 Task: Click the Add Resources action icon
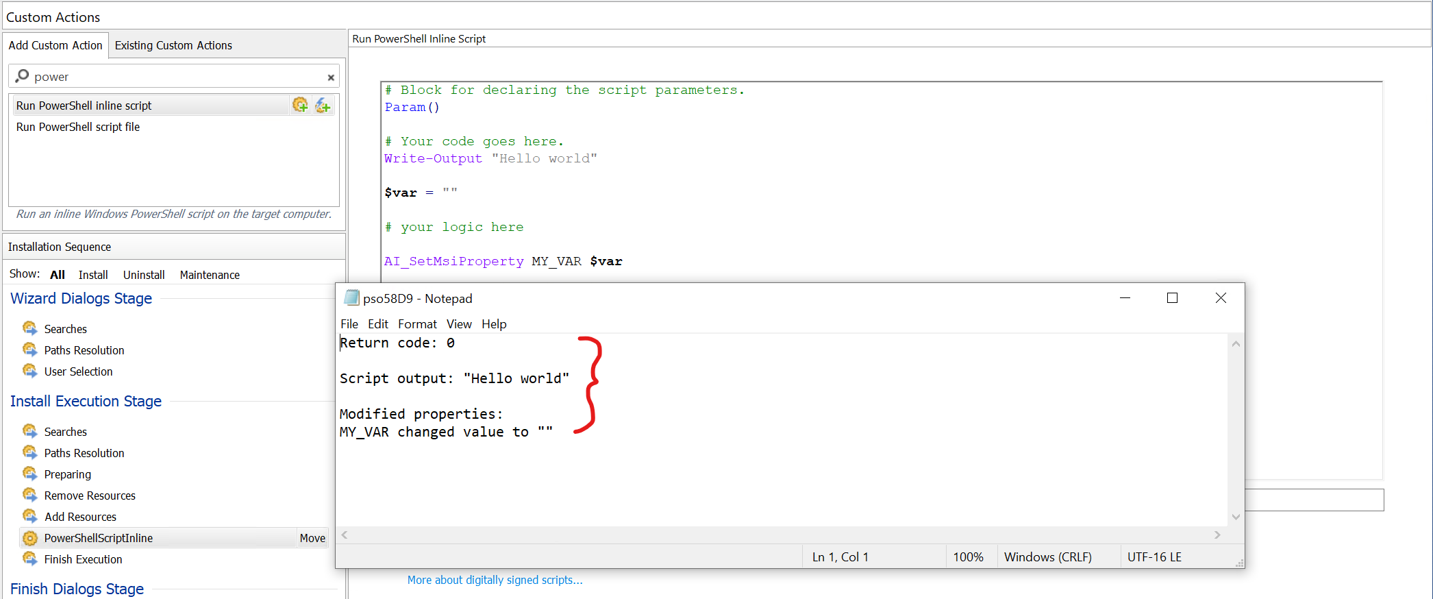[x=29, y=516]
